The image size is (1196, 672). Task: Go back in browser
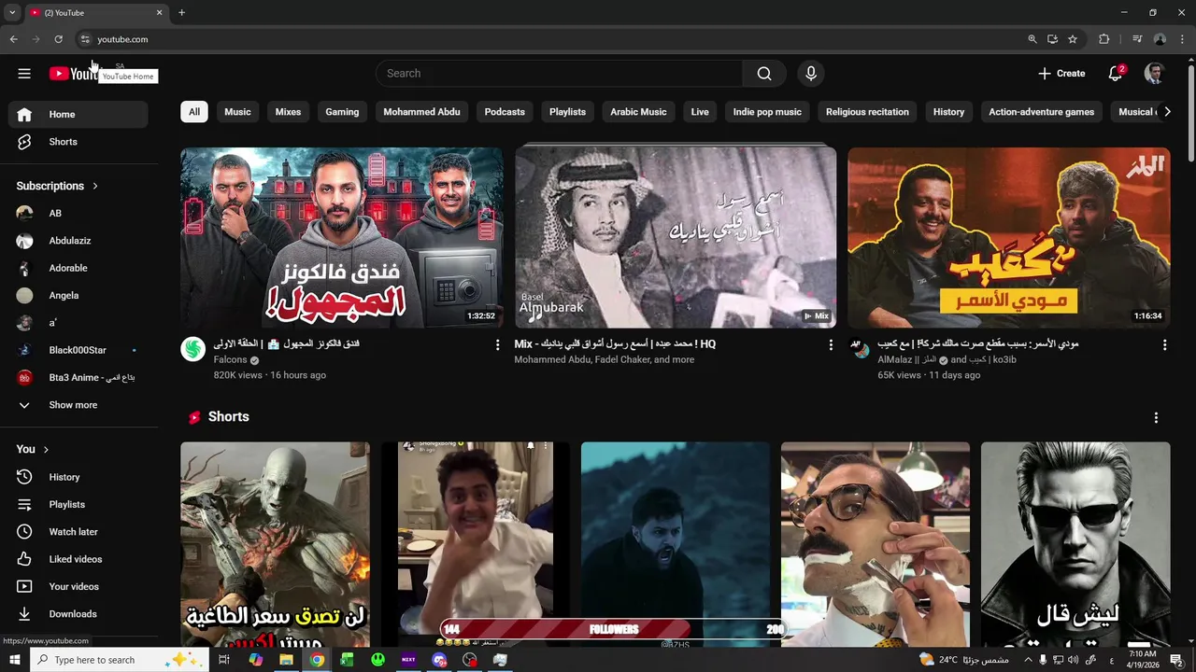(13, 39)
